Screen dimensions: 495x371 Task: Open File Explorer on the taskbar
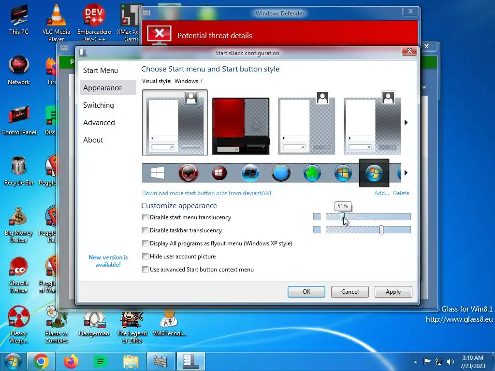pos(131,361)
